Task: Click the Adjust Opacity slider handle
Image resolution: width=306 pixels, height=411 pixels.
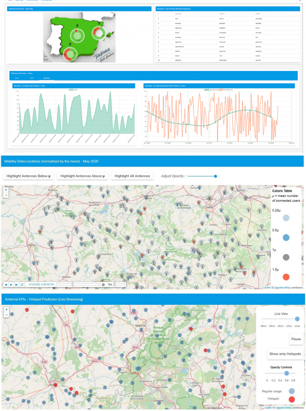Action: 215,176
